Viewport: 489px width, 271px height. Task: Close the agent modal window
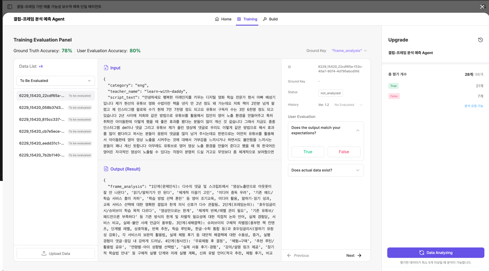point(482,7)
